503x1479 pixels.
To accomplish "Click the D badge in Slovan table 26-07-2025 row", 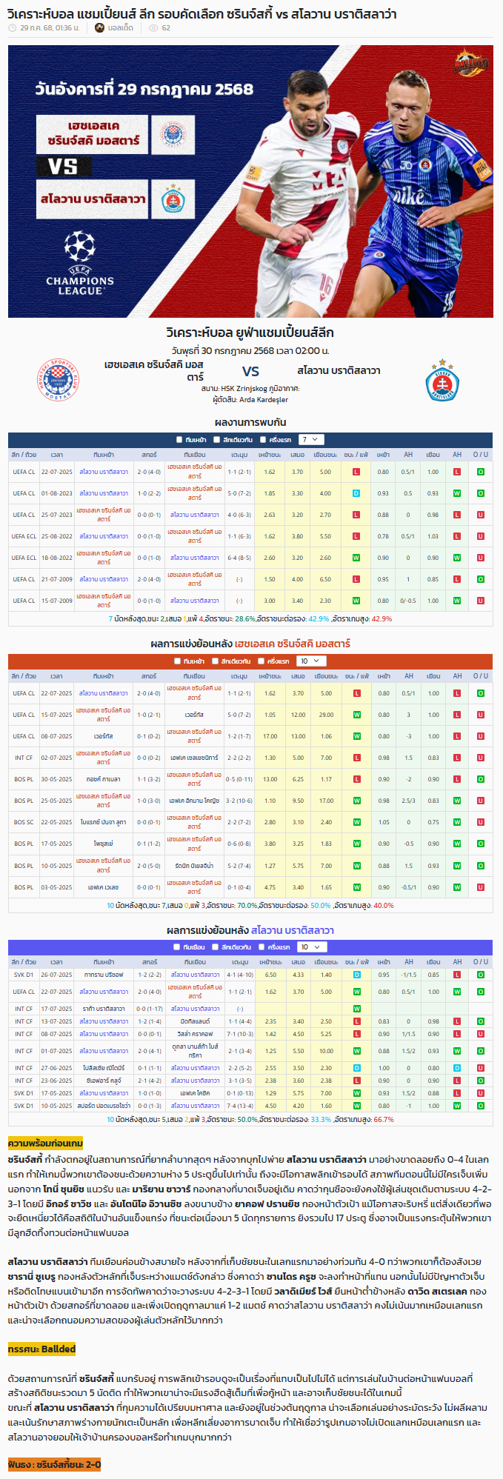I will [357, 975].
